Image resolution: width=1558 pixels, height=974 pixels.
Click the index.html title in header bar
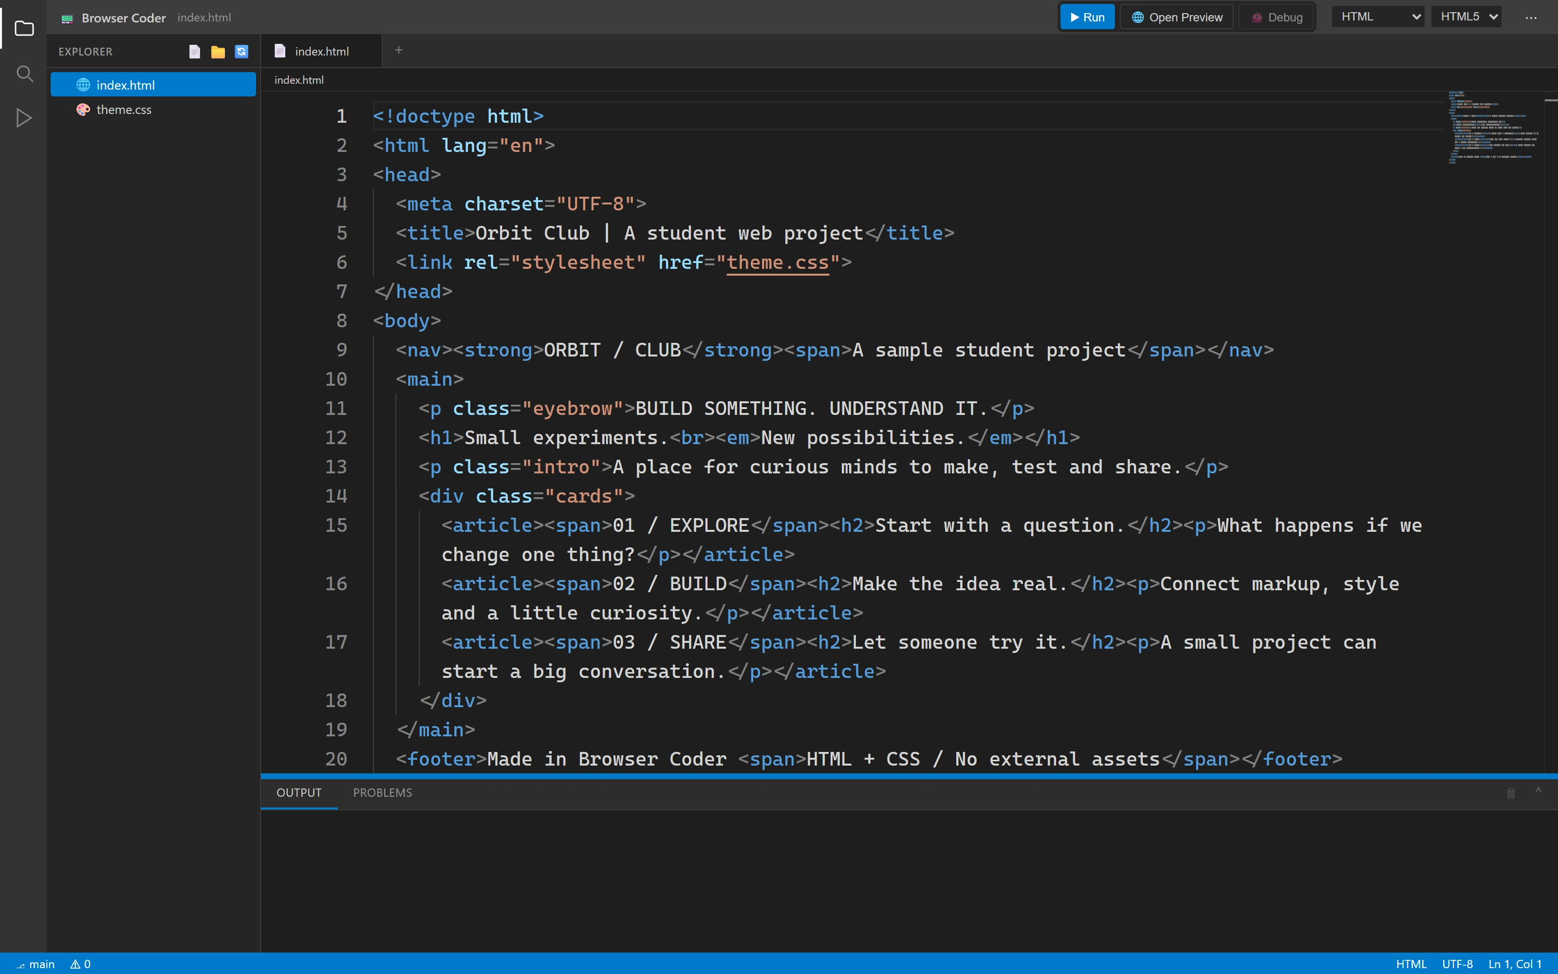(204, 18)
